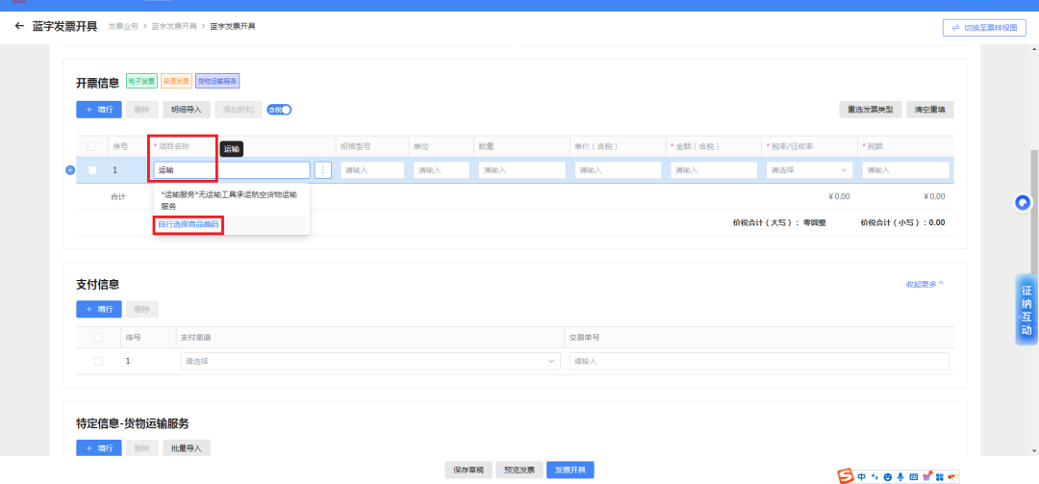Collapse payment section with 收起更多

tap(925, 284)
